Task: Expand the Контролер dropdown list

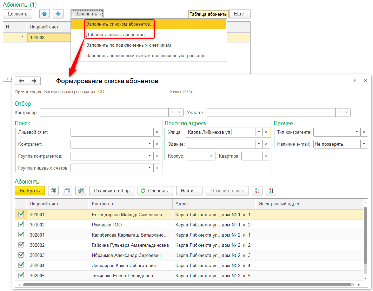Action: coord(172,112)
